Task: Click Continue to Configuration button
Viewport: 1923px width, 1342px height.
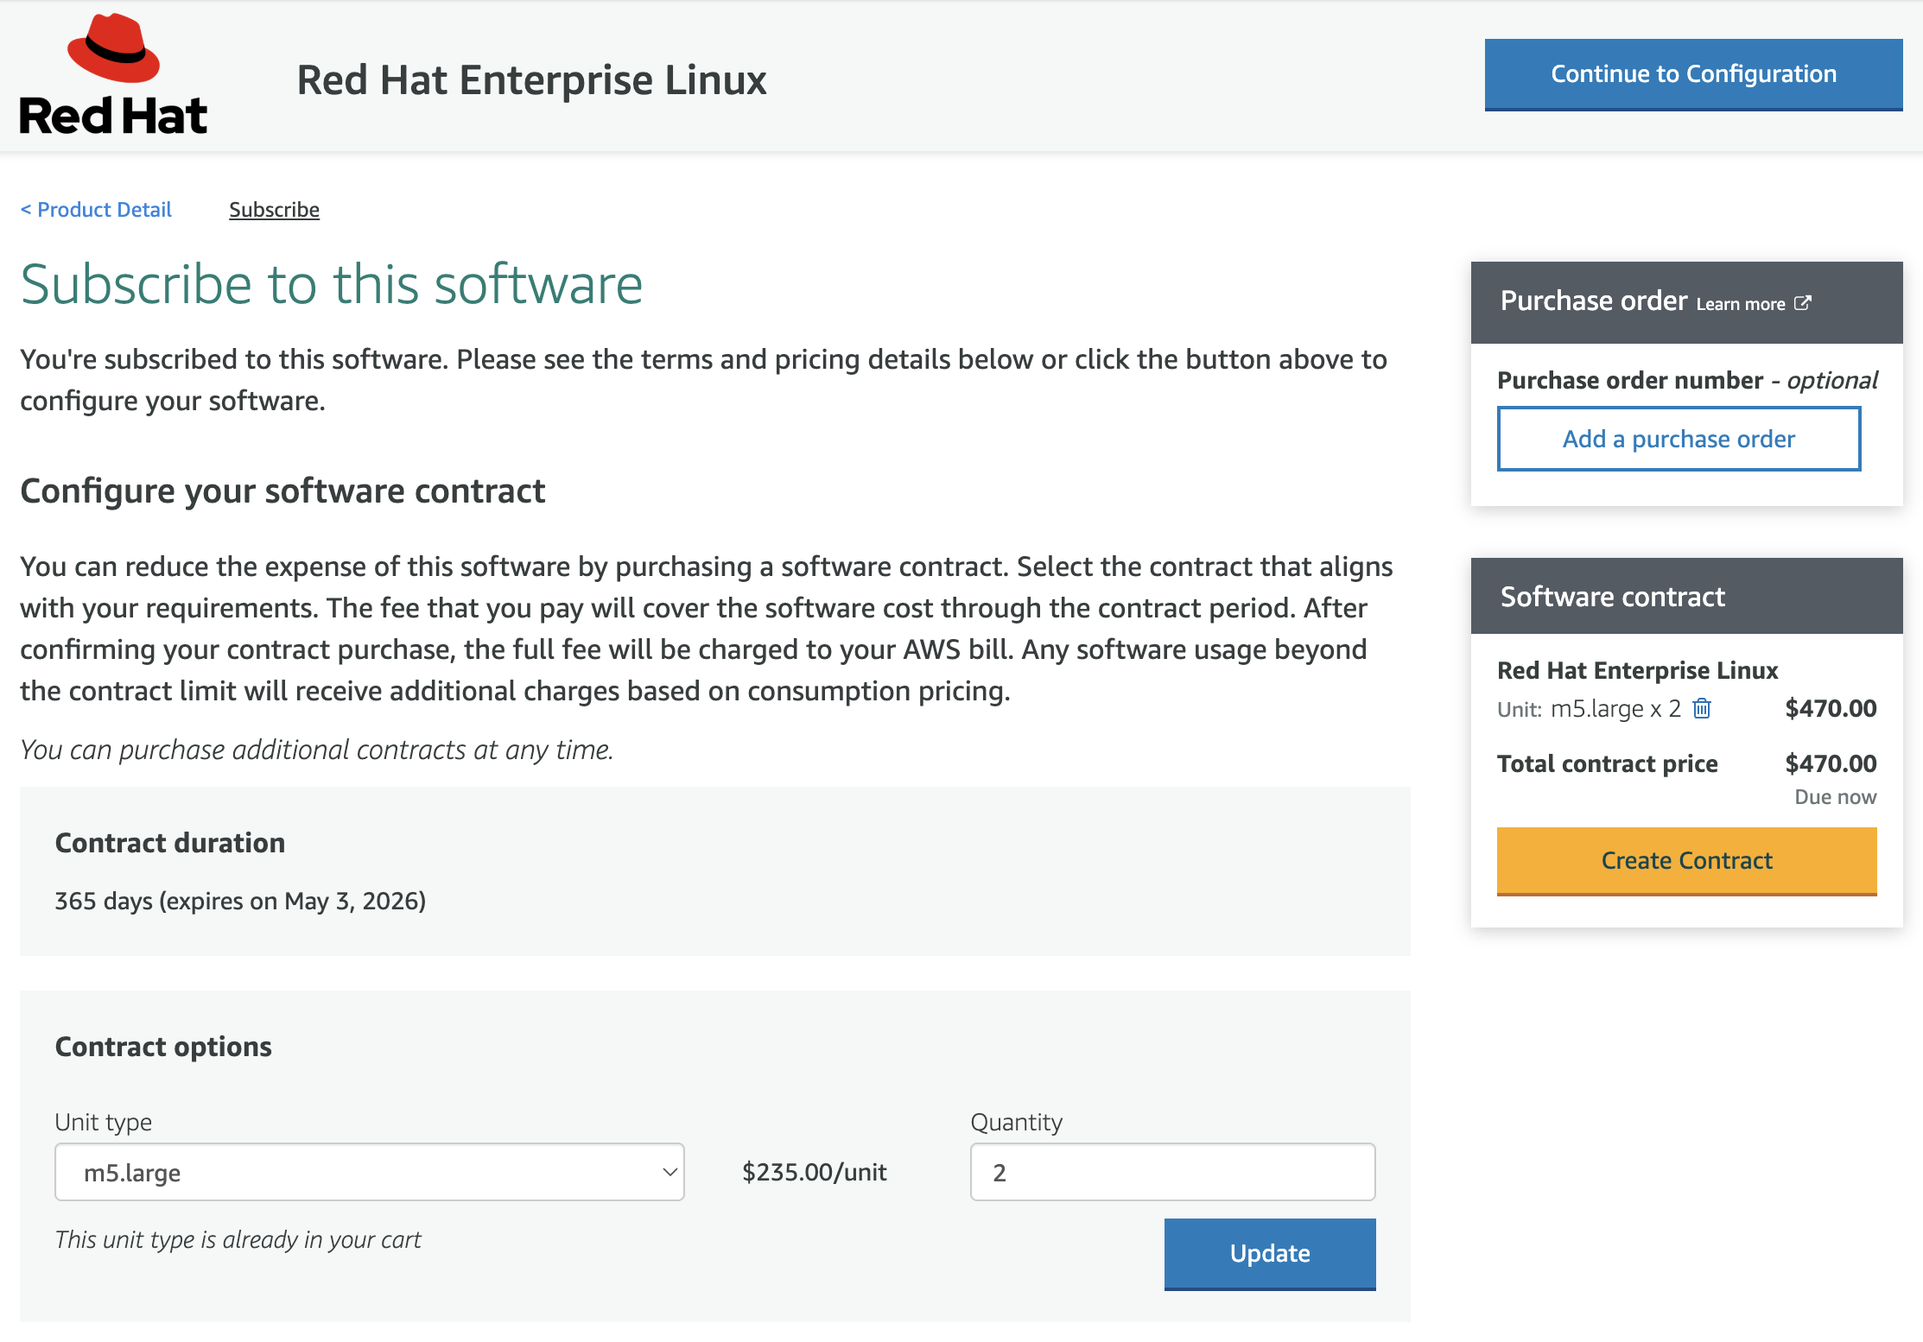Action: coord(1693,74)
